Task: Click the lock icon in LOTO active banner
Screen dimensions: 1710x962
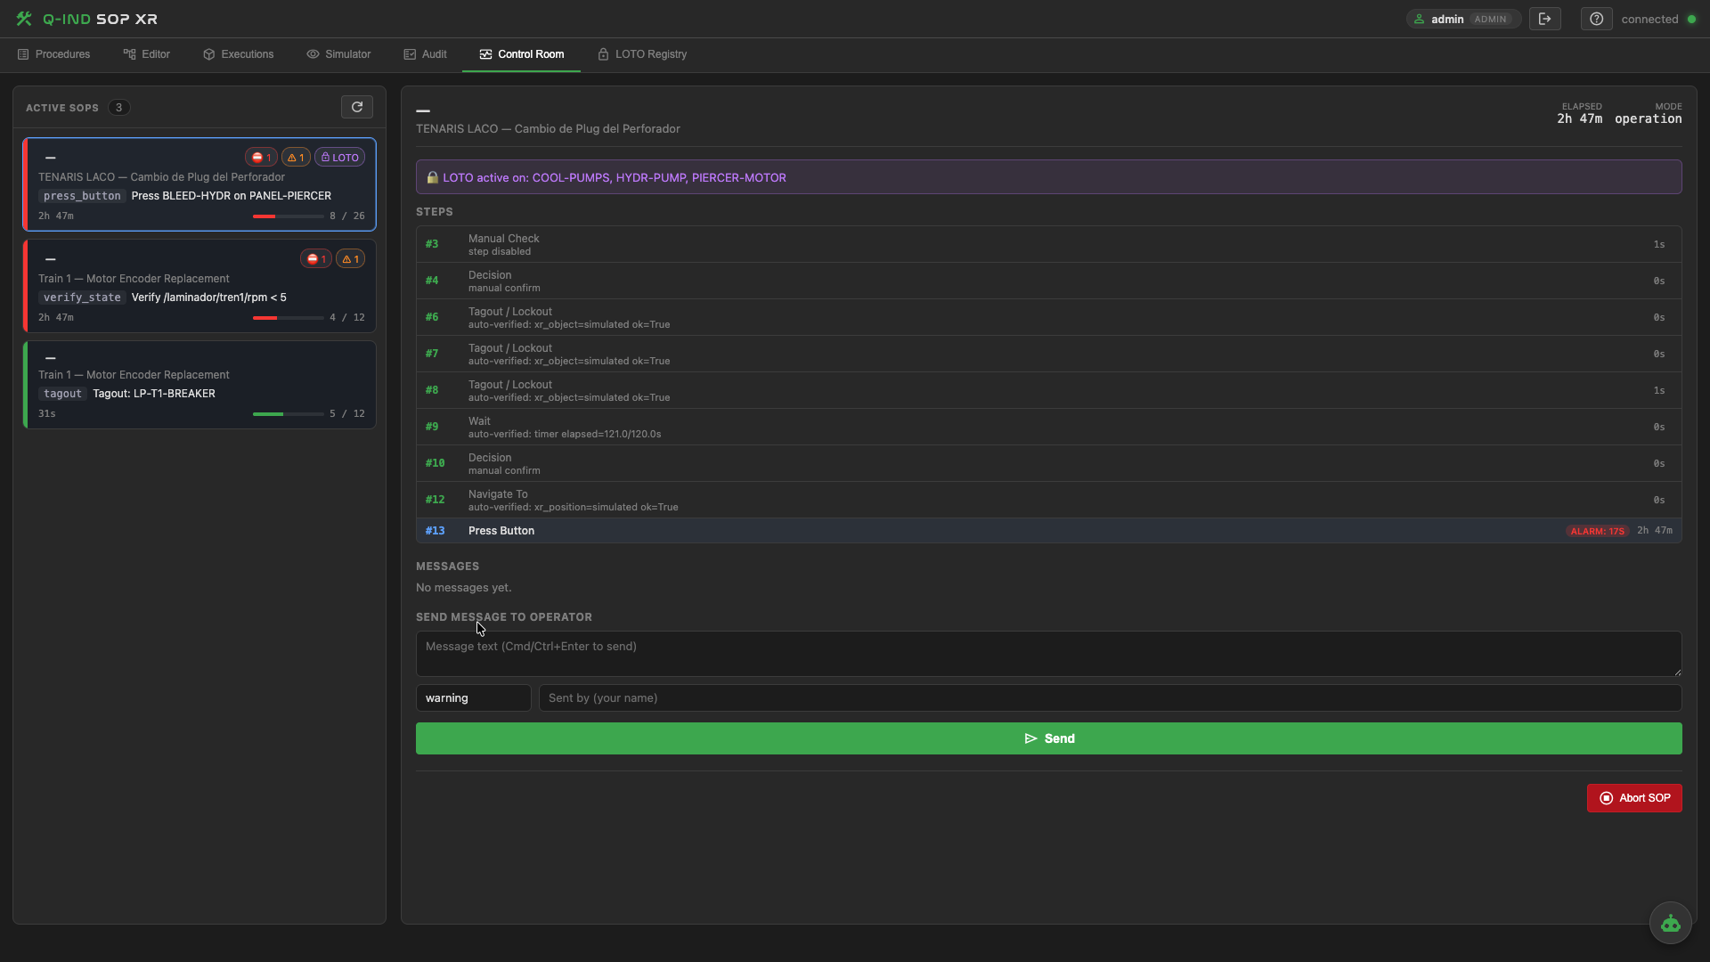Action: (432, 177)
